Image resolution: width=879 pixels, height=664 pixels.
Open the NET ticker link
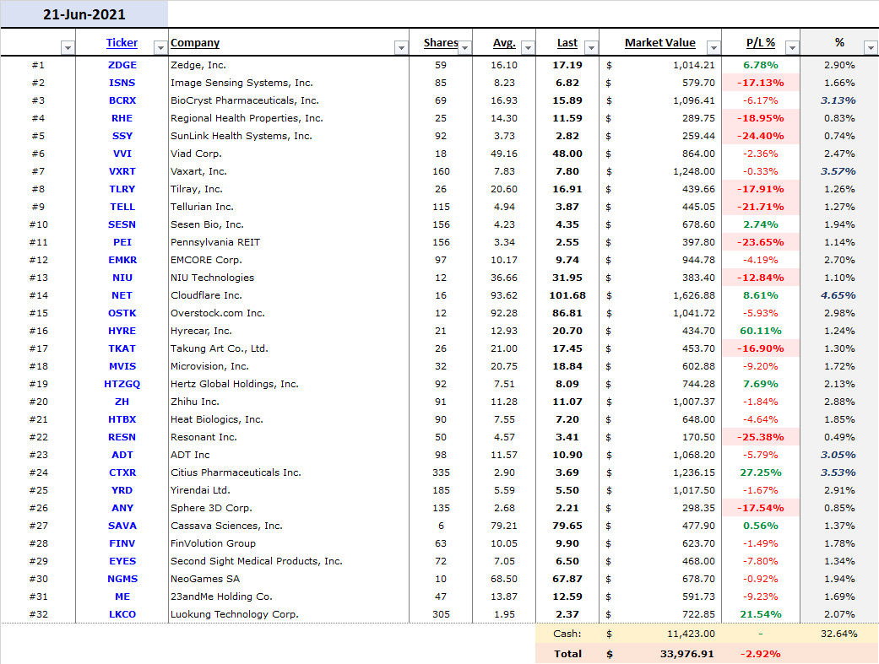pos(122,295)
